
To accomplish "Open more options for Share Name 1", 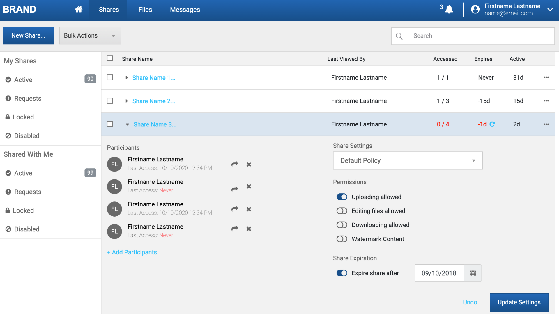I will 546,78.
